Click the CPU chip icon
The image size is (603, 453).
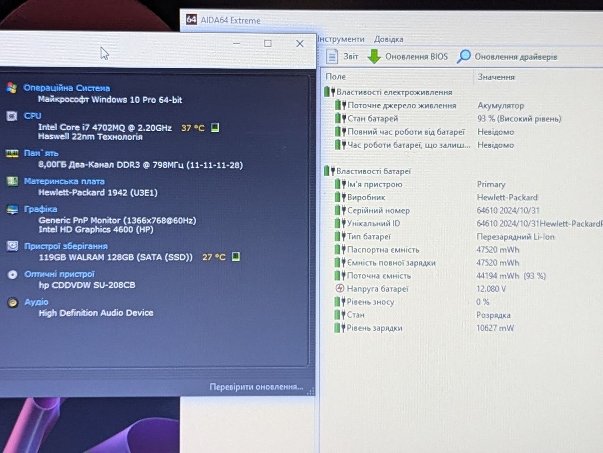click(12, 116)
